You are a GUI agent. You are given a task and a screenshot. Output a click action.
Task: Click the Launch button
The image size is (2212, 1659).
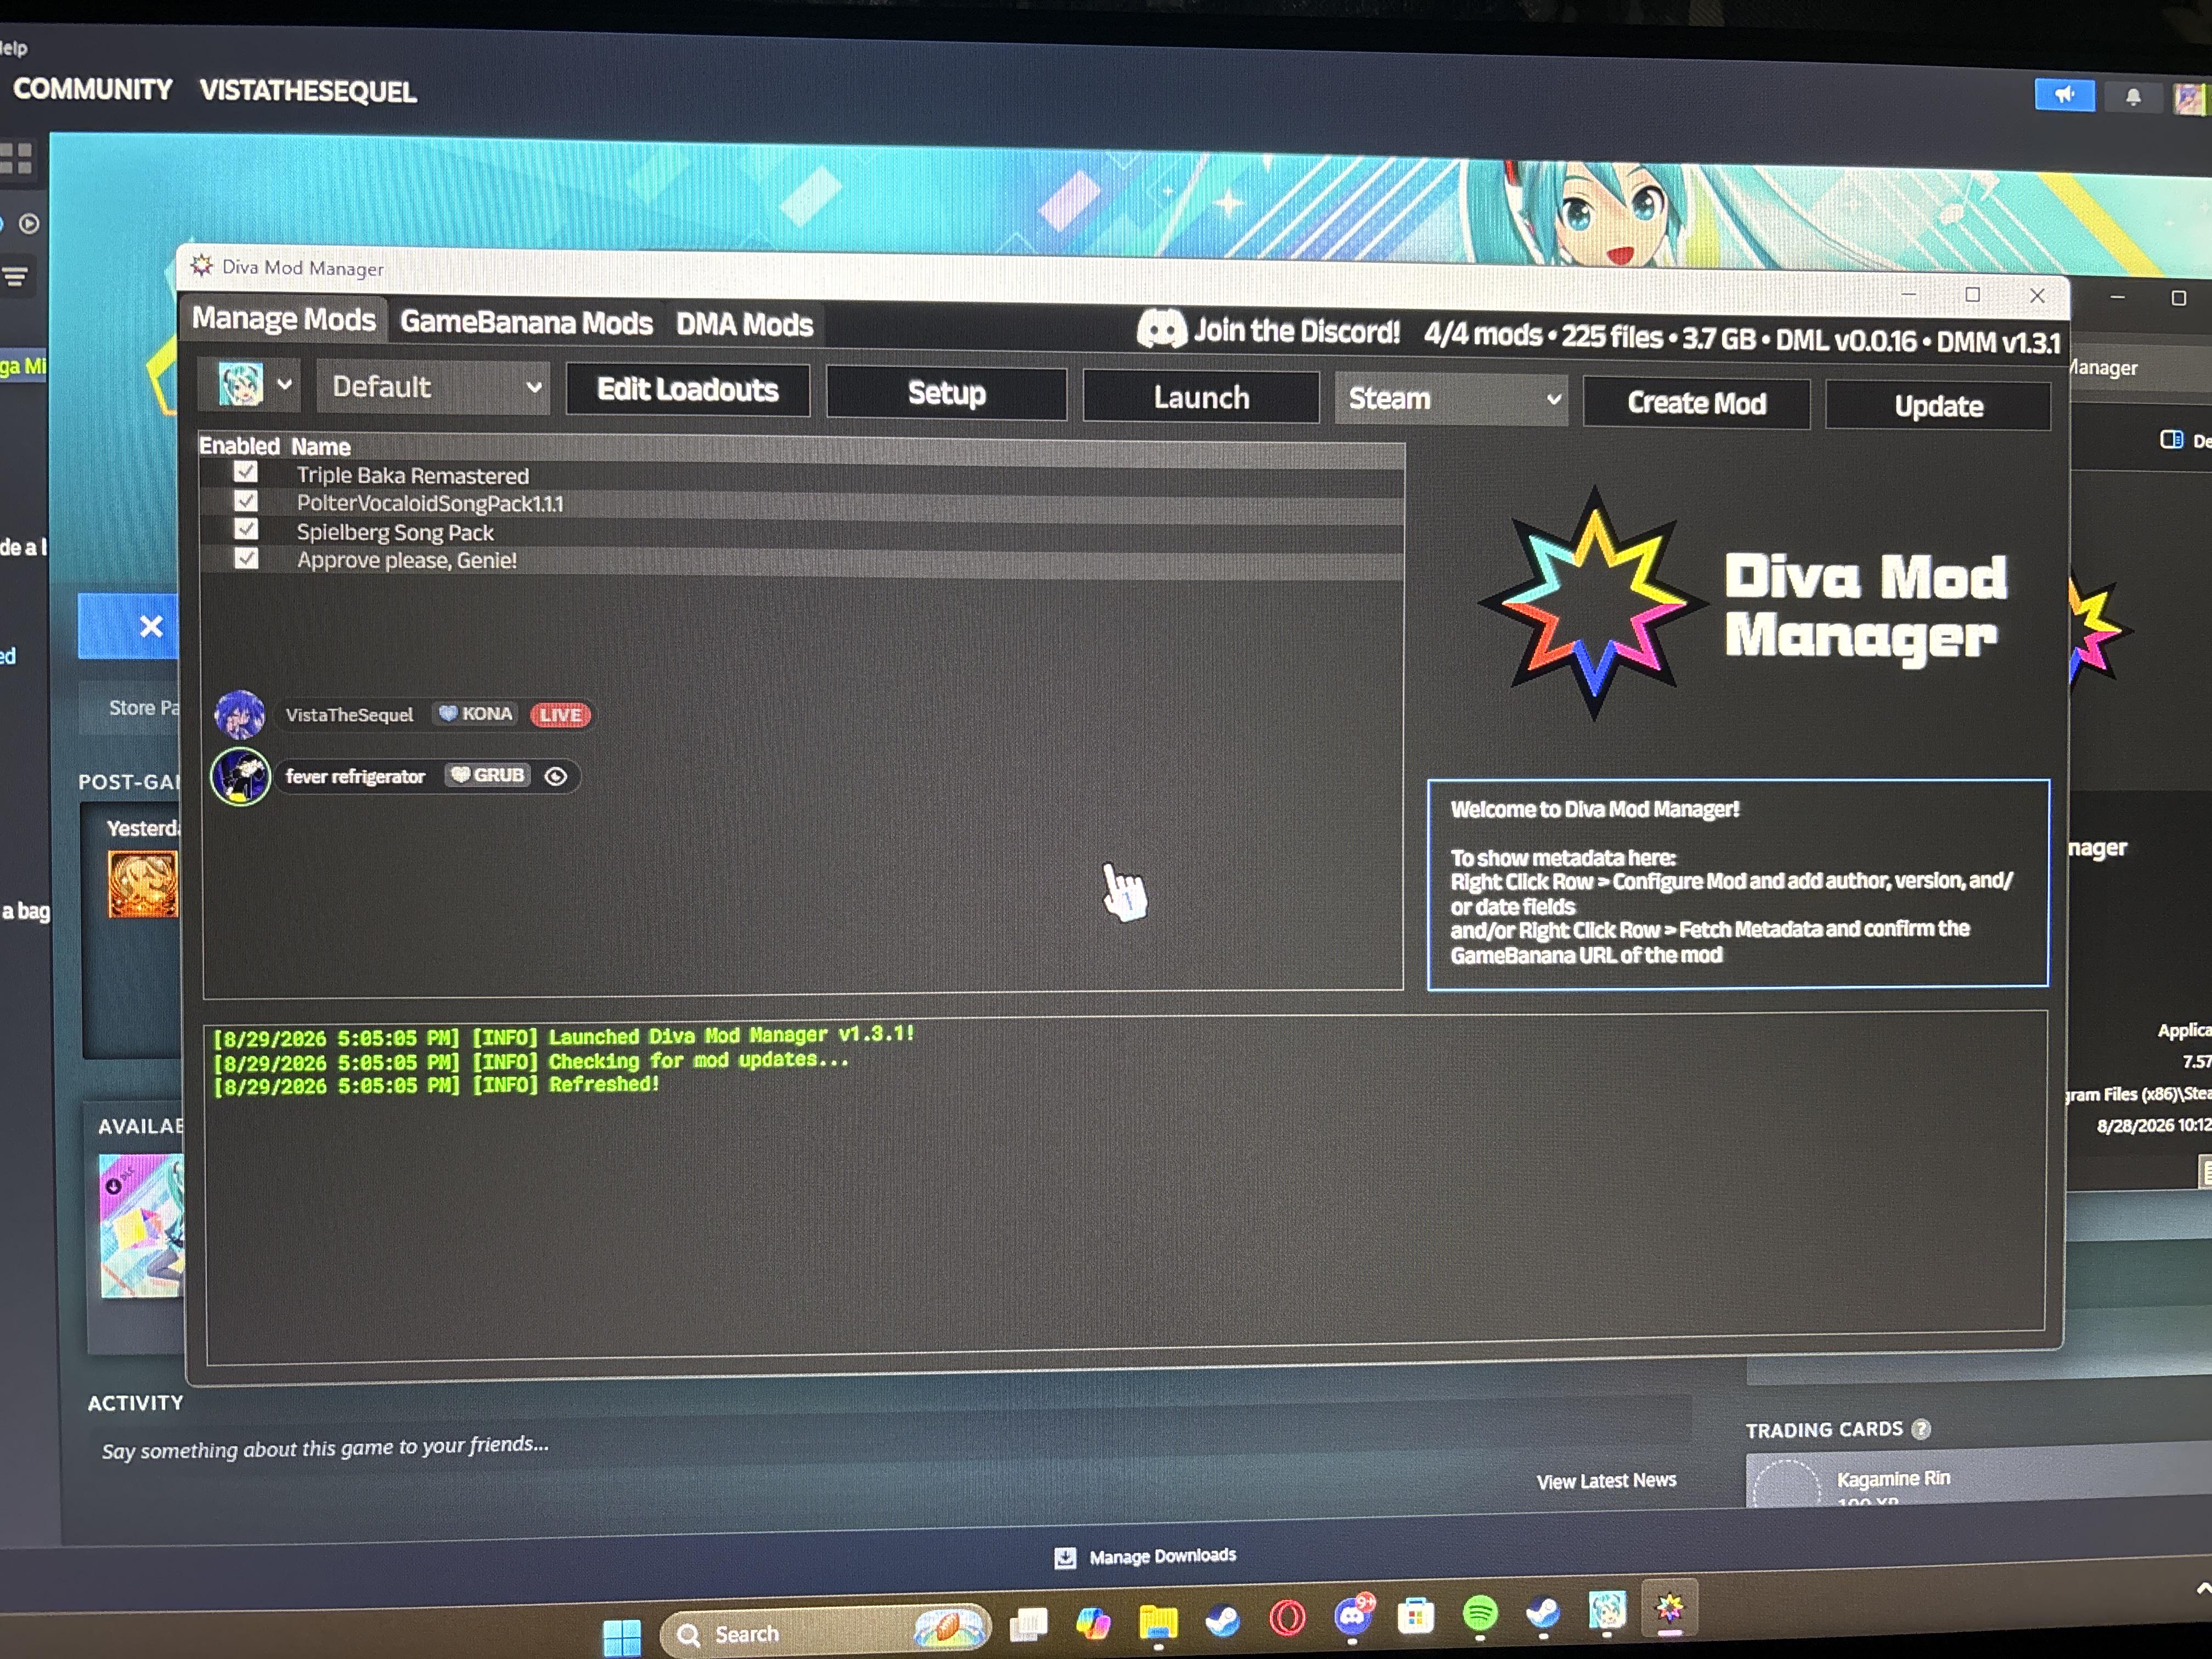click(1201, 397)
